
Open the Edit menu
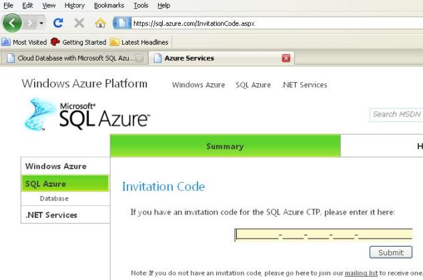(27, 5)
